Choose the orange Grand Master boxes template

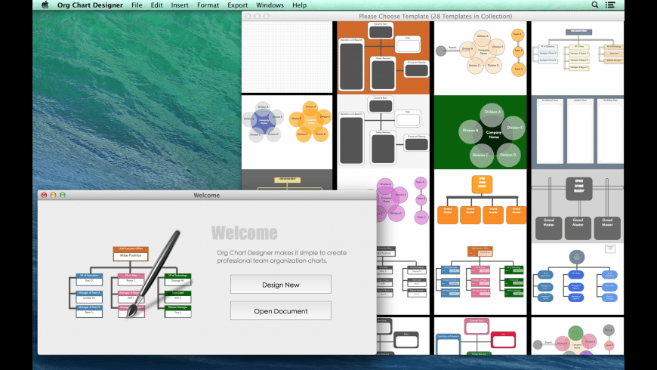(480, 205)
